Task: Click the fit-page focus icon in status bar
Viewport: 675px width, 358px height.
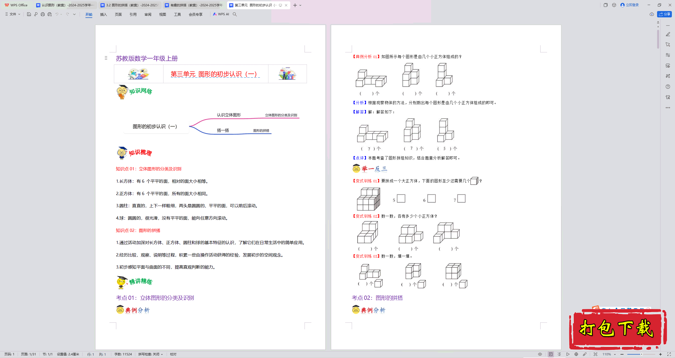Action: coord(595,354)
